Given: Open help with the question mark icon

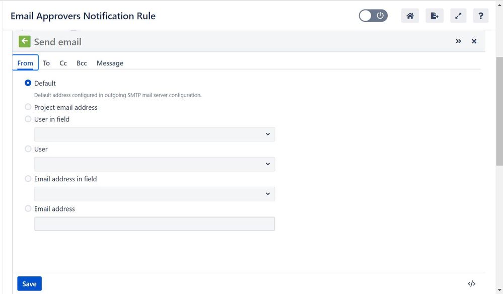Looking at the screenshot, I should pos(480,16).
